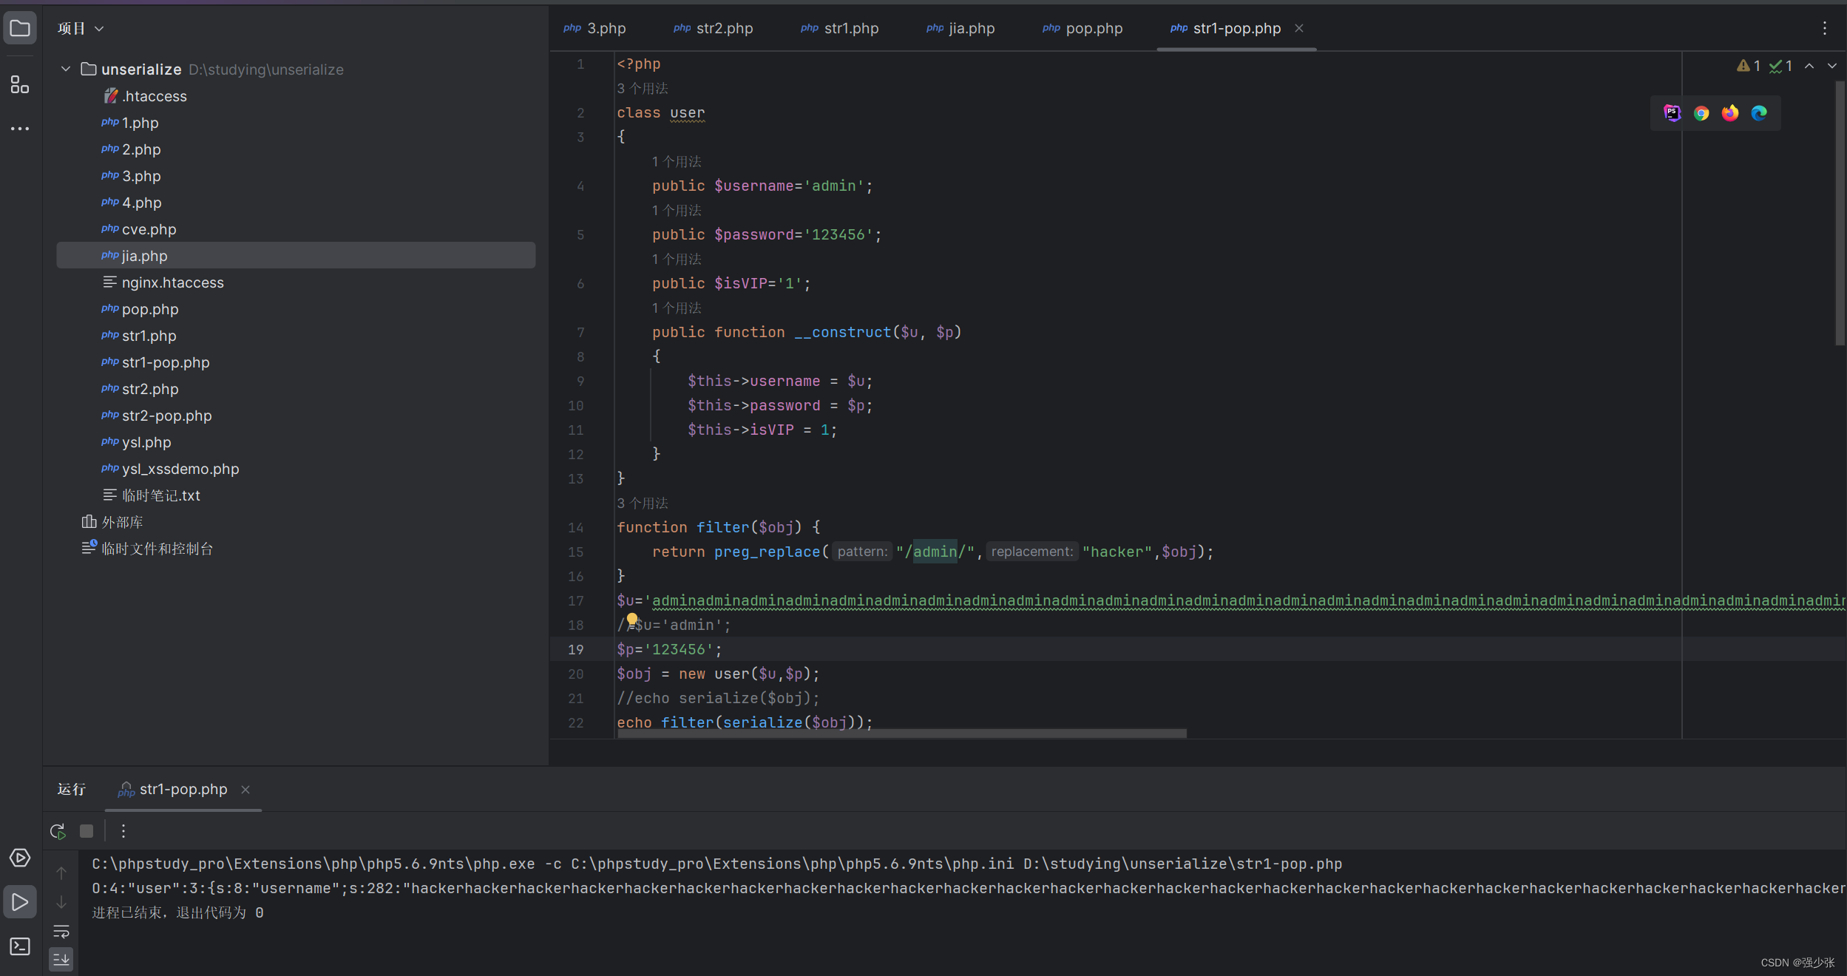Place cursor on line 19 $p assignment

[x=669, y=649]
